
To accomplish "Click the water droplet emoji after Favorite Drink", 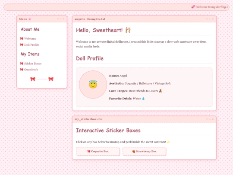I will point(143,99).
